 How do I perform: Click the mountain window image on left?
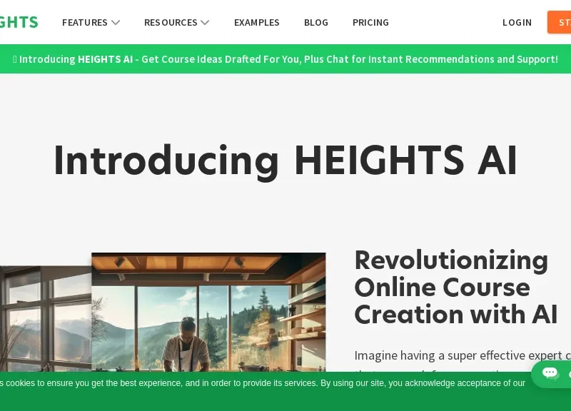coord(46,318)
